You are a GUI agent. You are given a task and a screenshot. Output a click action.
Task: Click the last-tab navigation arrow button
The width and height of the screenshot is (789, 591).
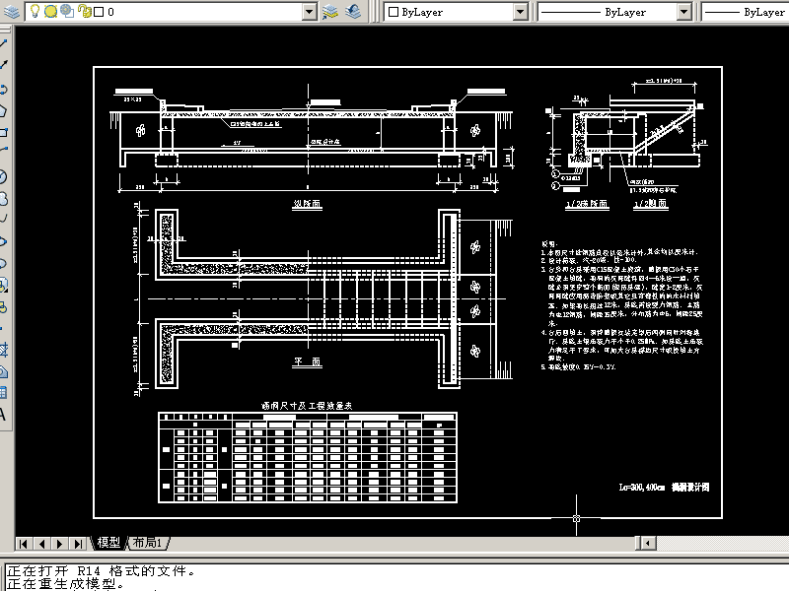(78, 544)
